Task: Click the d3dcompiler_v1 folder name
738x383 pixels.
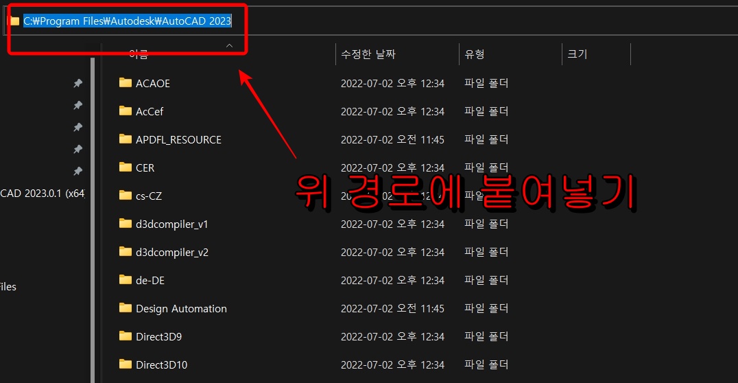Action: pos(171,224)
